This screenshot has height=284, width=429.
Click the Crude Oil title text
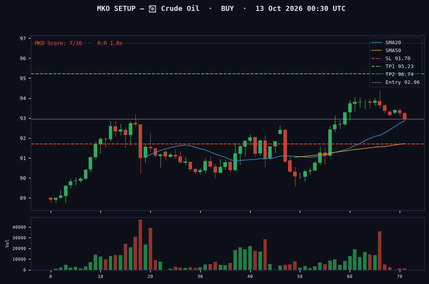[x=180, y=9]
